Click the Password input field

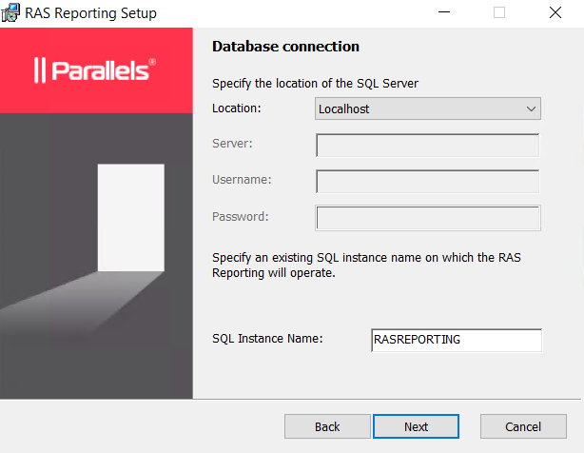click(427, 218)
